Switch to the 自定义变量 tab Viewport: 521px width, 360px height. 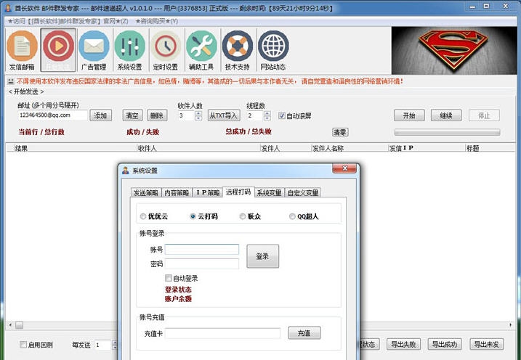coord(303,193)
